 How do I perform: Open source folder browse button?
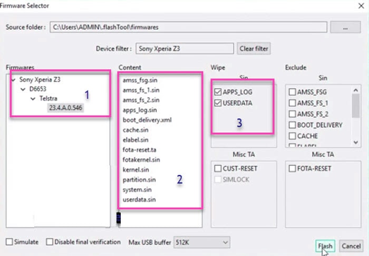[345, 27]
